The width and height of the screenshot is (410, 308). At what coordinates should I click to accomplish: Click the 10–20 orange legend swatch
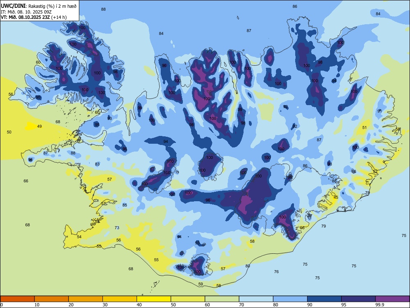click(x=52, y=299)
